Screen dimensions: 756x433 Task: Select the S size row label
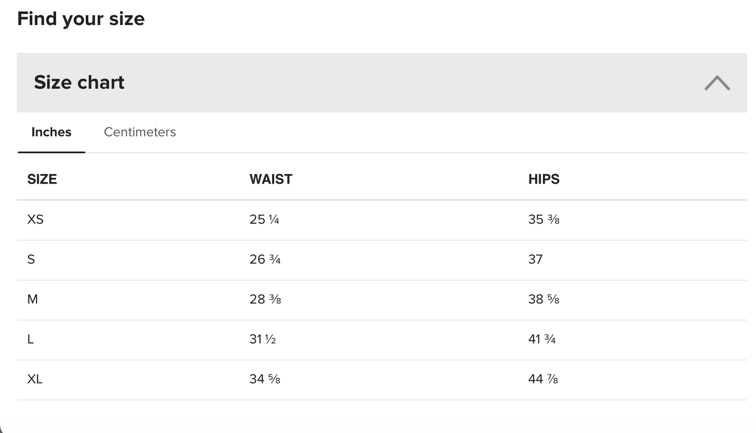(31, 259)
